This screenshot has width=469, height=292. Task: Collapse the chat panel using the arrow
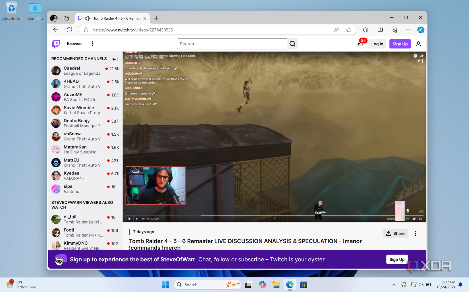coord(420,61)
